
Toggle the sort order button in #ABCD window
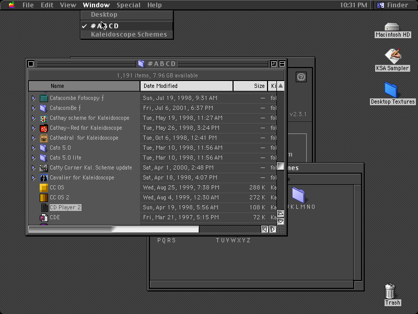281,86
